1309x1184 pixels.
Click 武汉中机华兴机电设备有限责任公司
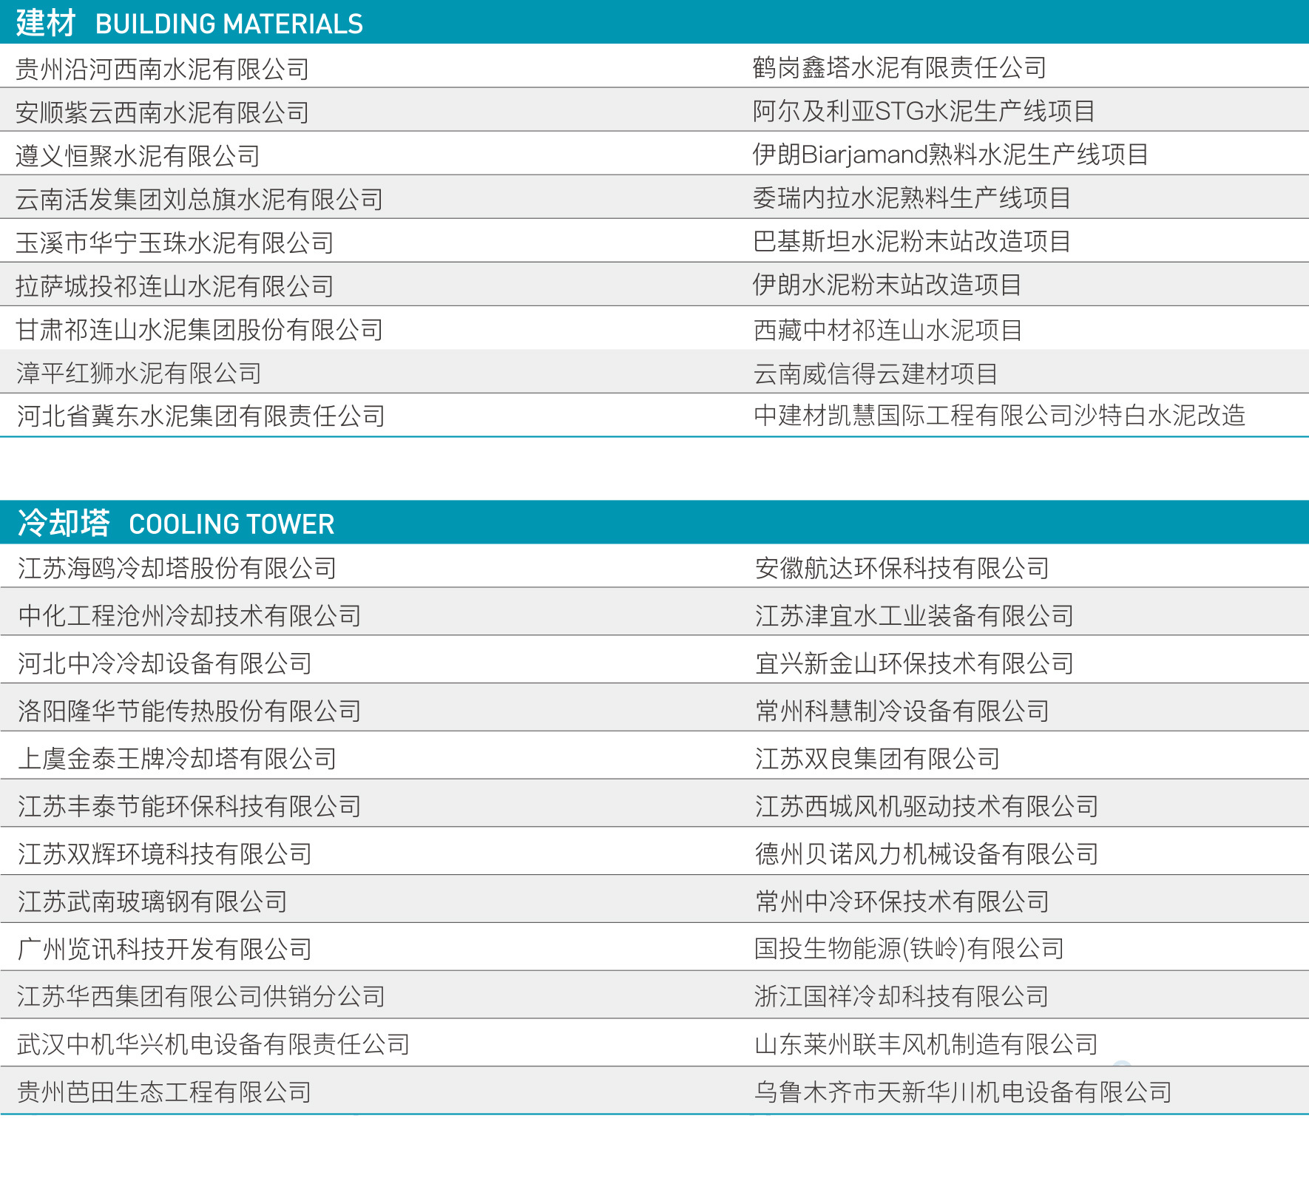pos(214,1044)
